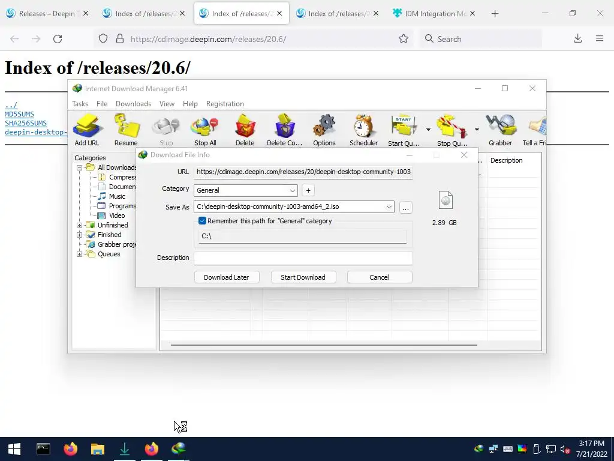Click the Delete toolbar icon
614x461 pixels.
point(245,130)
